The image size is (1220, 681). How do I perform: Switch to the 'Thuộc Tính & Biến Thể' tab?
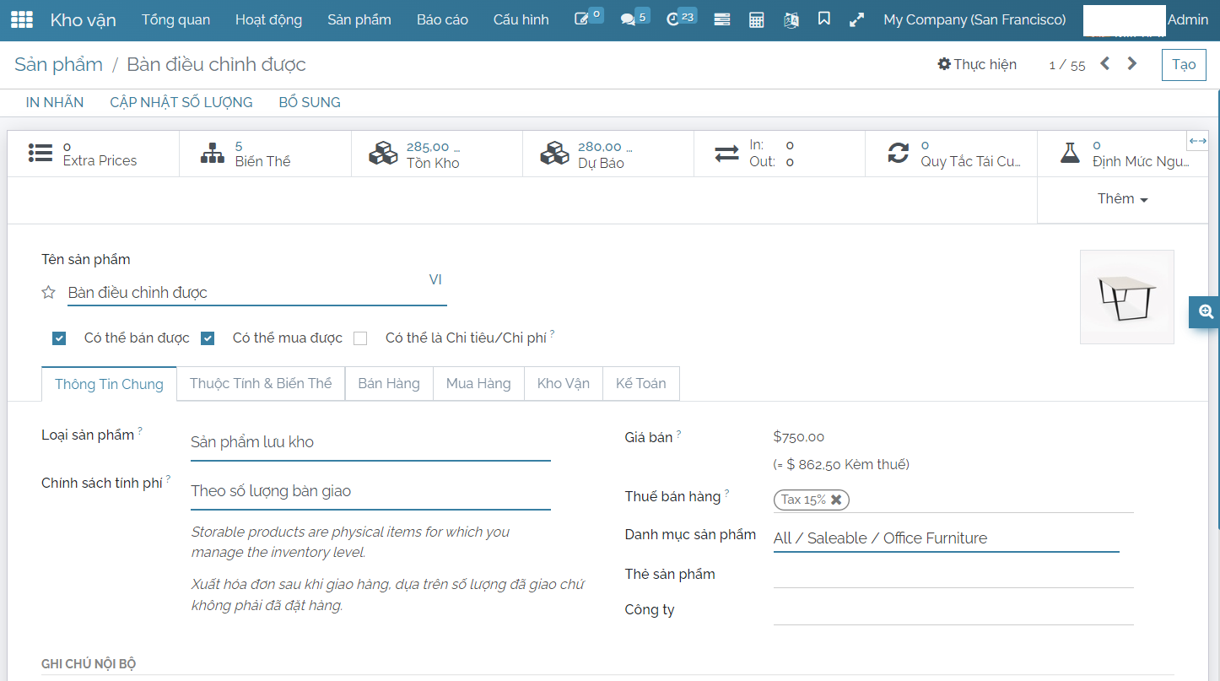tap(261, 383)
